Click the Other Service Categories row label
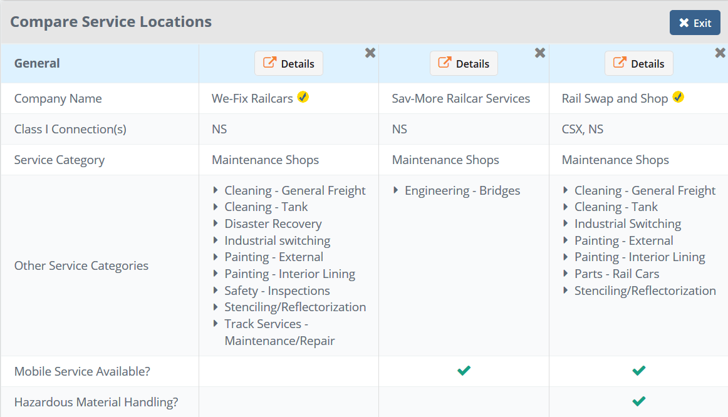728x417 pixels. tap(81, 265)
